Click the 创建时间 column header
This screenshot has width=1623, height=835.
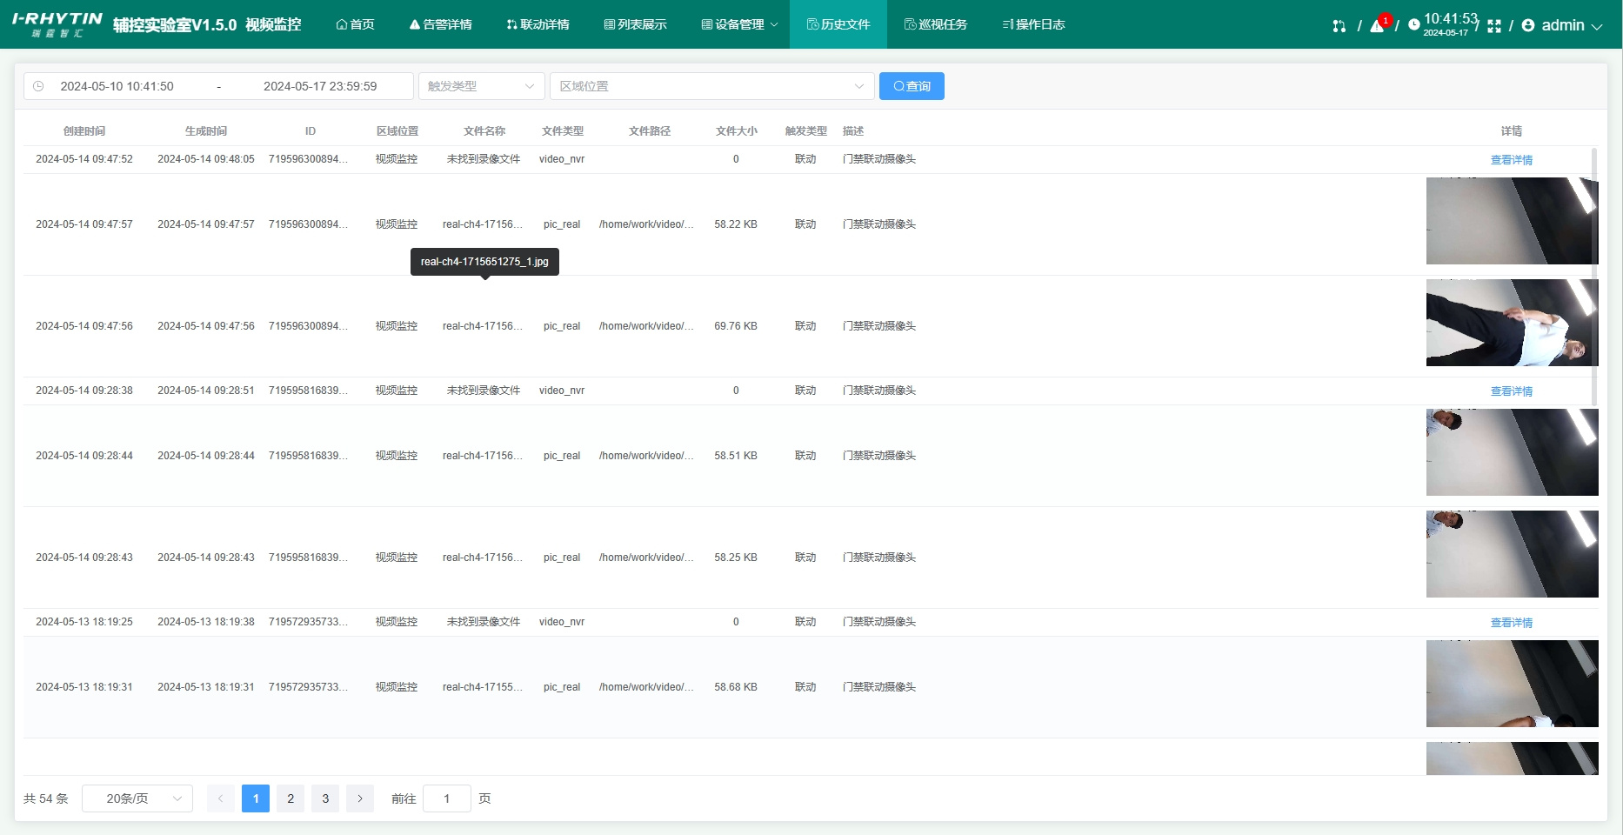pos(84,131)
